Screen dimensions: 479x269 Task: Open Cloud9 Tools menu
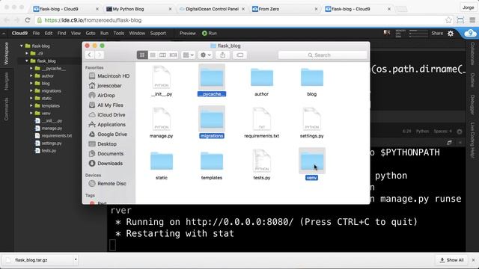pos(118,33)
